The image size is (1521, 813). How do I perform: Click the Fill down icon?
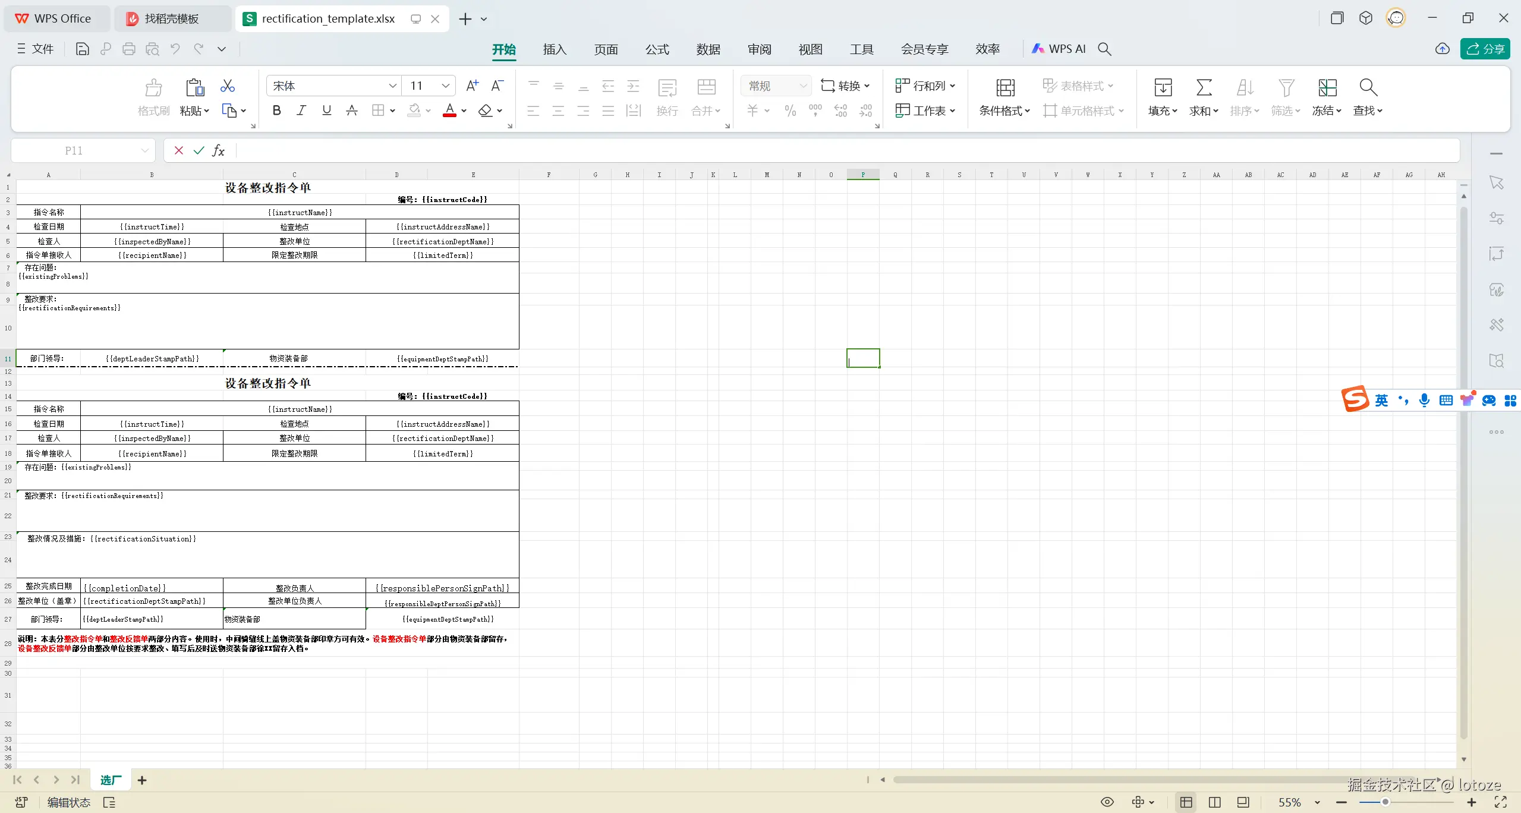tap(1163, 88)
